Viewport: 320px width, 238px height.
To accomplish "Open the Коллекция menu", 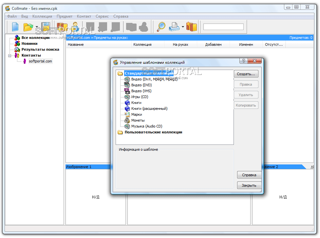I will pos(42,16).
